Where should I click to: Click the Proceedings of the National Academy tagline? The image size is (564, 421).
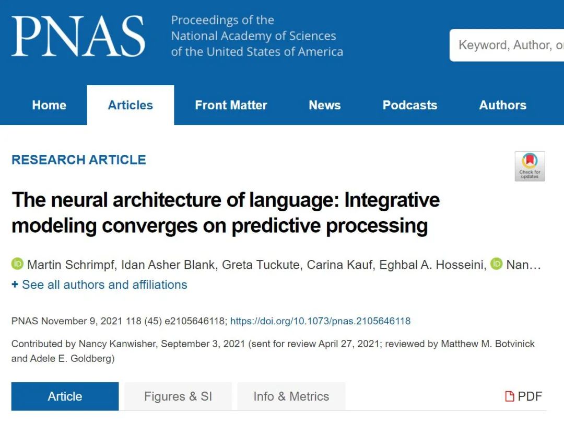[x=257, y=36]
